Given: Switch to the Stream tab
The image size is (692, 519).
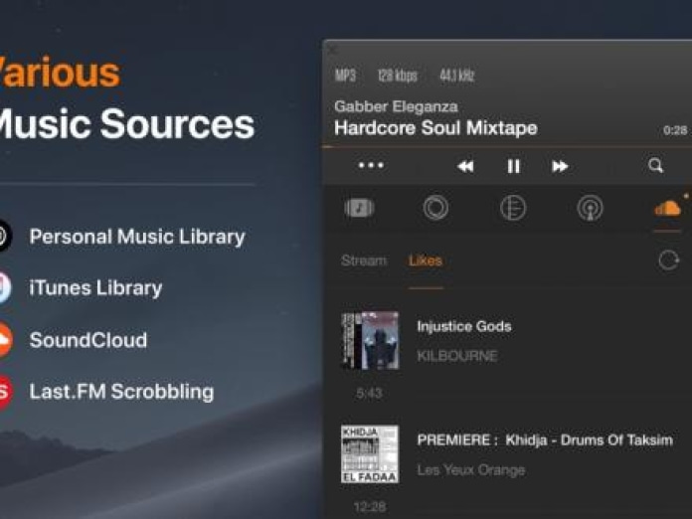Looking at the screenshot, I should tap(364, 260).
